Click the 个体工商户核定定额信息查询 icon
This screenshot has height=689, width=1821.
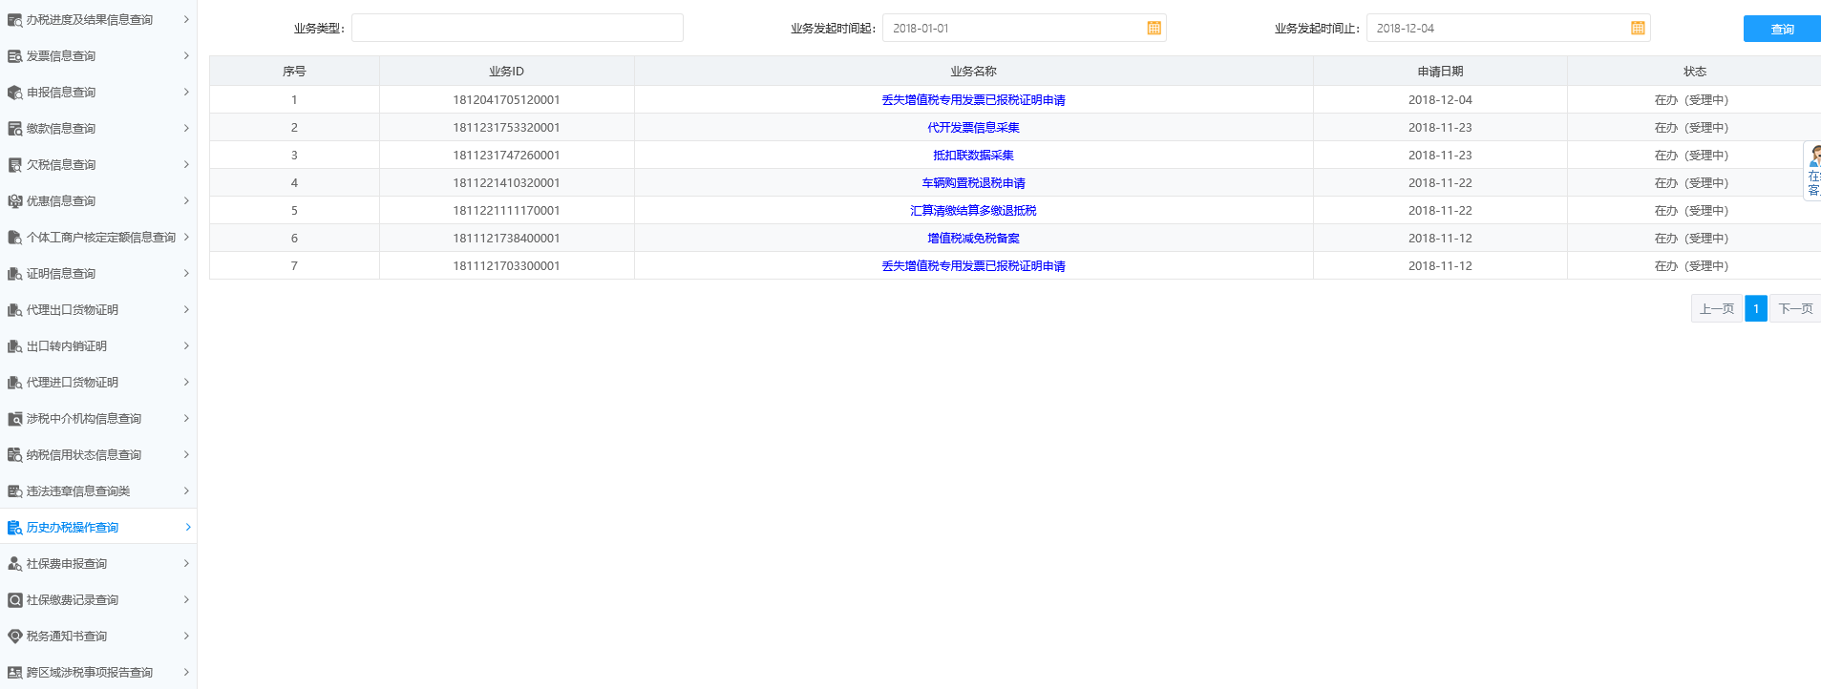coord(14,238)
